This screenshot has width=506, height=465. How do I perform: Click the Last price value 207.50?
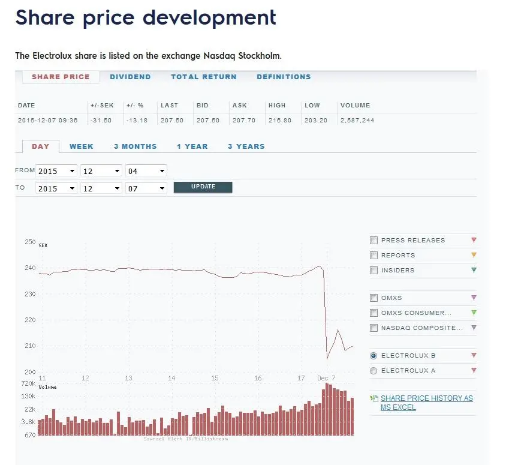coord(172,120)
